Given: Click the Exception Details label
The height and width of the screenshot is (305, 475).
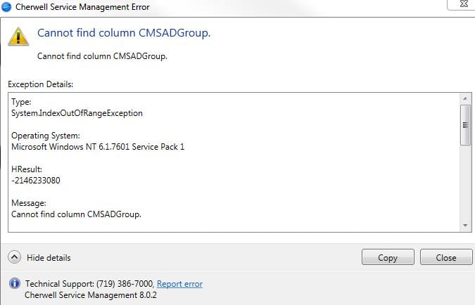Looking at the screenshot, I should tap(40, 84).
